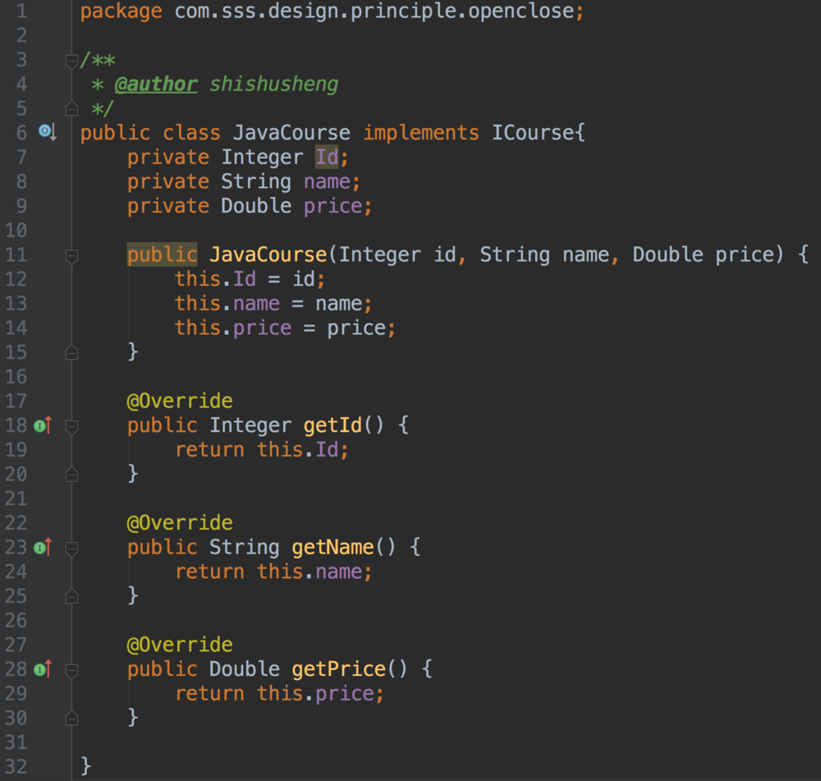Collapse the JavaCourse constructor fold on line 11

coord(71,256)
